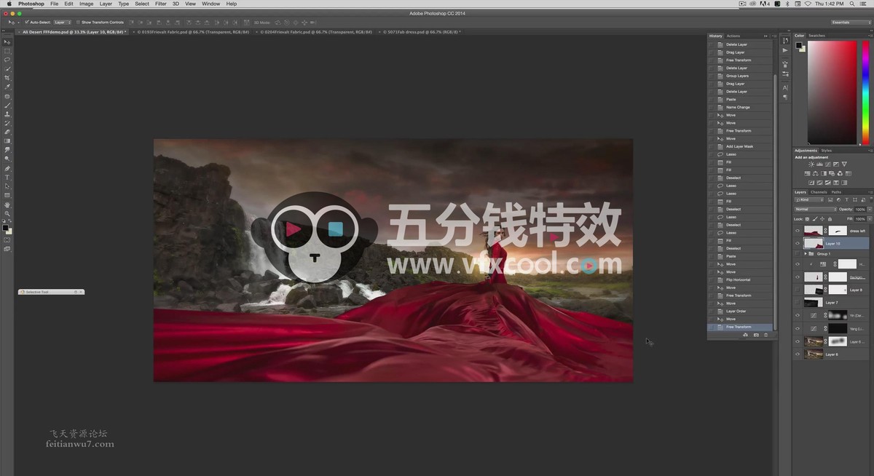Image resolution: width=874 pixels, height=476 pixels.
Task: Click the Flip Horizontal history state
Action: (x=740, y=279)
